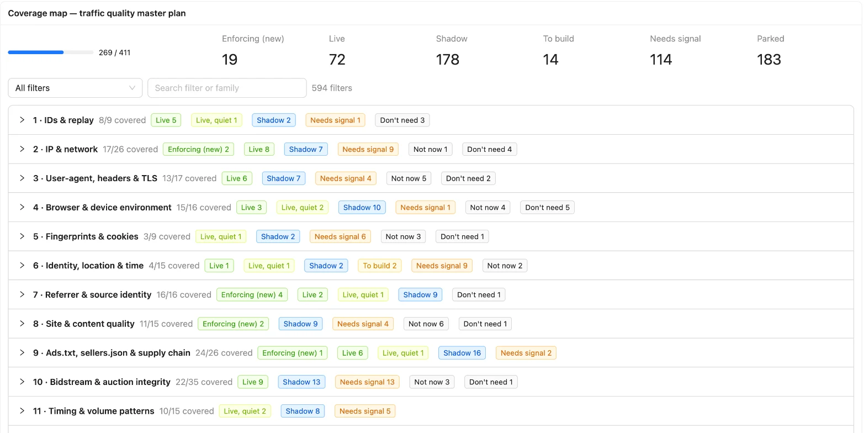Click Needs signal 13 tag in Bidstream row
Screen dimensions: 864x433
pyautogui.click(x=367, y=382)
